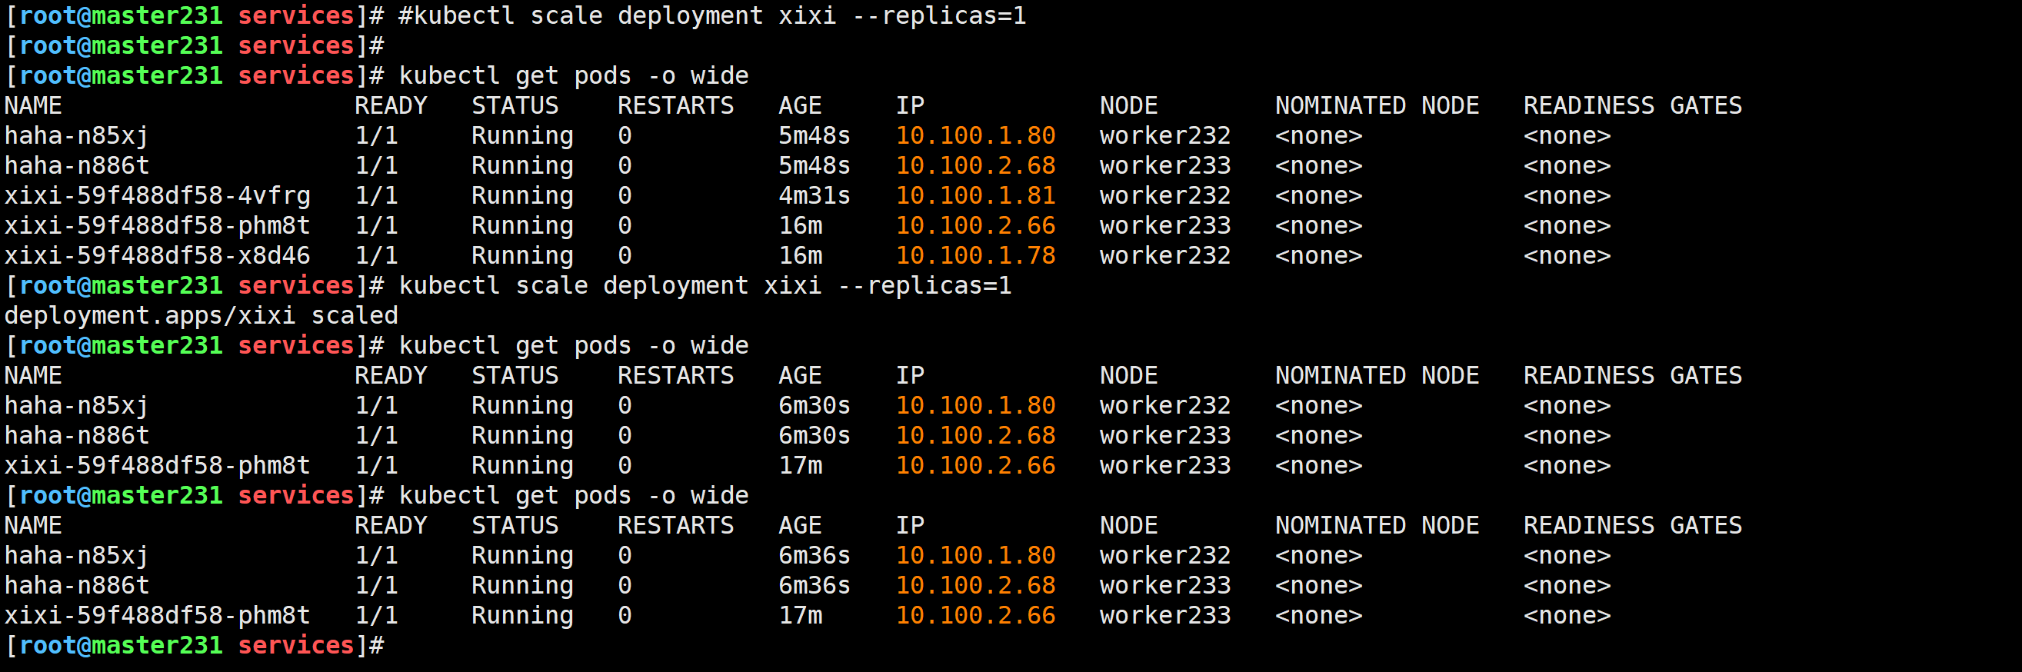The image size is (2022, 672).
Task: Click the last 'kubectl get pods -o wide' command
Action: pyautogui.click(x=574, y=495)
